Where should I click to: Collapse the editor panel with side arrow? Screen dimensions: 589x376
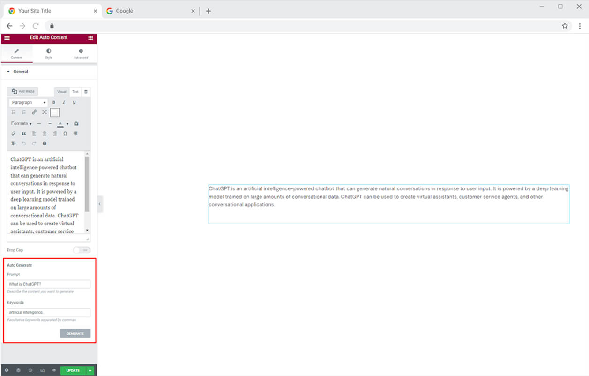point(100,204)
